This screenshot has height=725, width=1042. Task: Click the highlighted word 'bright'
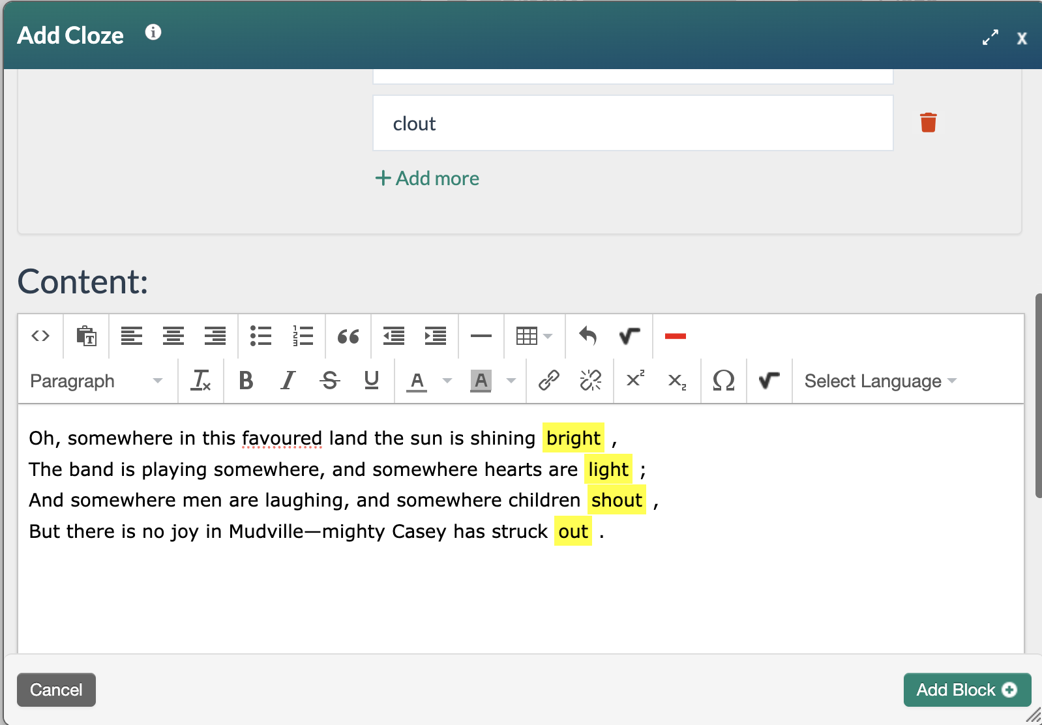pos(573,438)
